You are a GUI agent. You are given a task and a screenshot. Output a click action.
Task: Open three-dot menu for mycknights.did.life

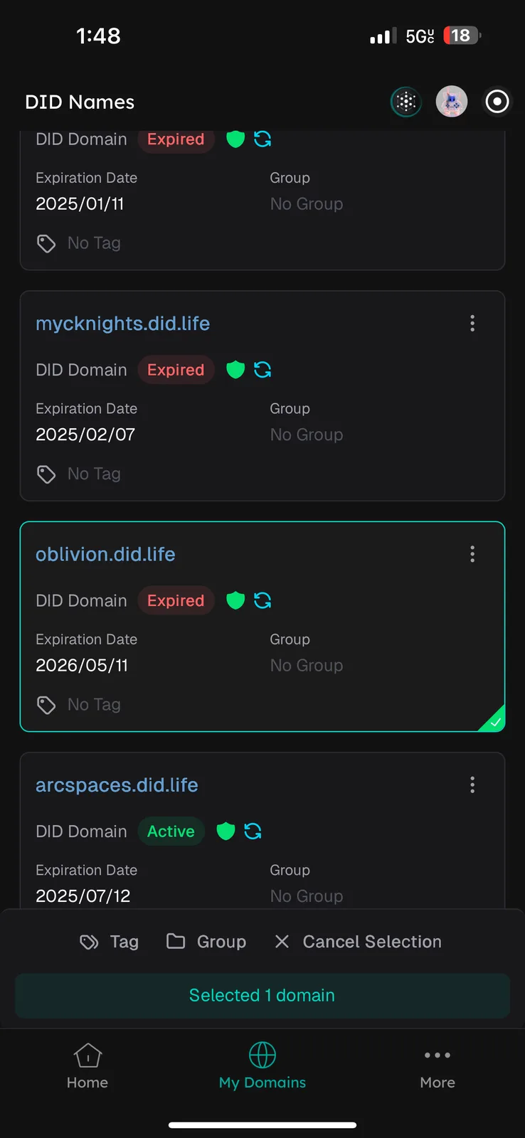(x=472, y=324)
